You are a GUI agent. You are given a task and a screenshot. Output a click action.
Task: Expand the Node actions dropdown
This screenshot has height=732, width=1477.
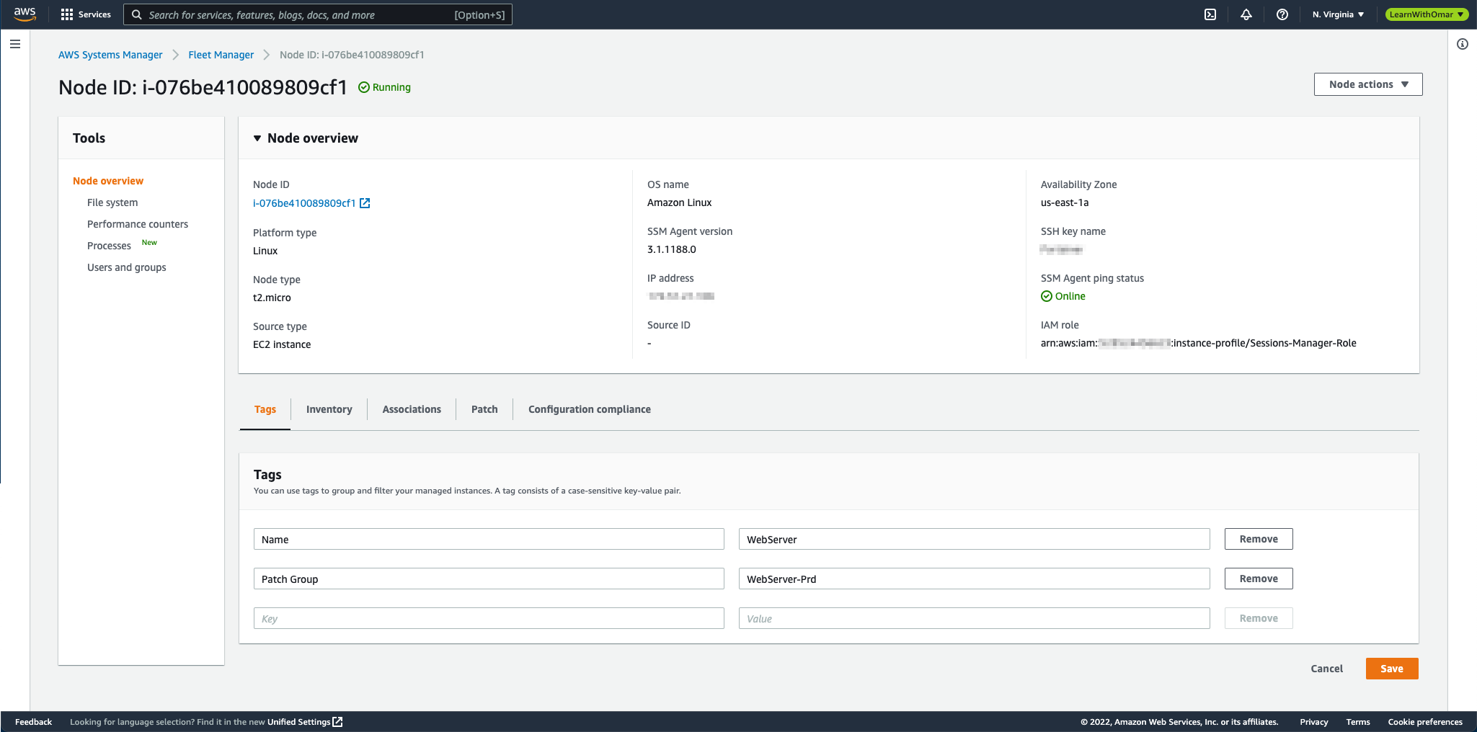(1368, 84)
